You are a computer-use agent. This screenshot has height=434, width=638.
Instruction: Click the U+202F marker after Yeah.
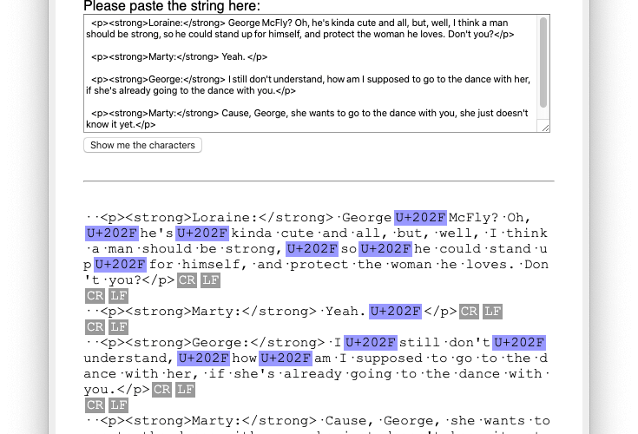click(x=395, y=311)
